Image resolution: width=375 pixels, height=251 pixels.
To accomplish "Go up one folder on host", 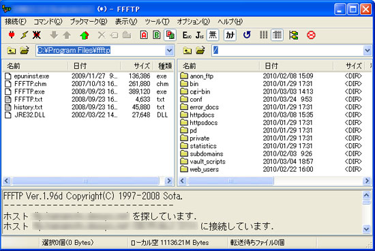I will pos(187,50).
